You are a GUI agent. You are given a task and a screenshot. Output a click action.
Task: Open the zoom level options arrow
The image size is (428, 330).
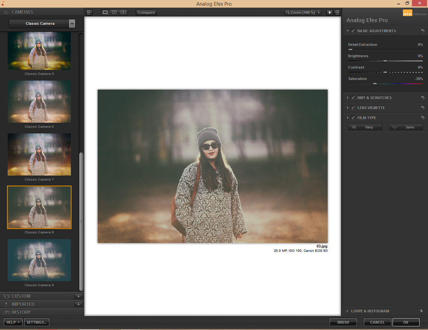click(319, 12)
